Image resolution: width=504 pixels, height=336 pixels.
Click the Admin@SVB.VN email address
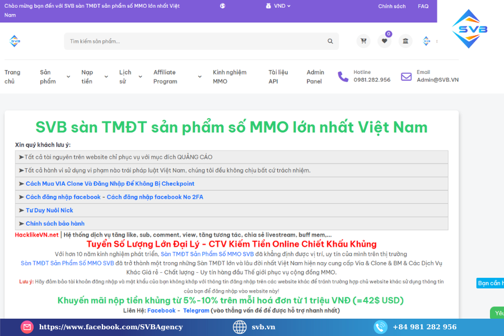tap(437, 80)
